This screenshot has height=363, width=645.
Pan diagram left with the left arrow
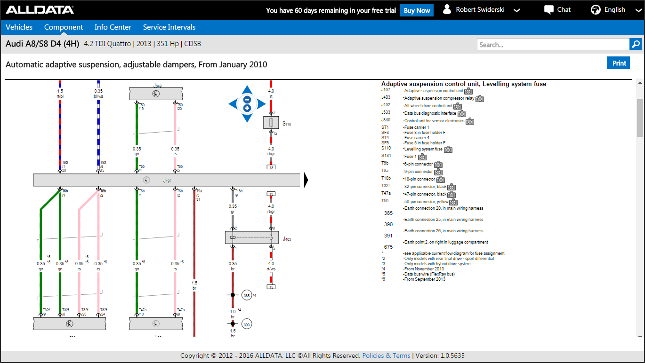pos(233,104)
